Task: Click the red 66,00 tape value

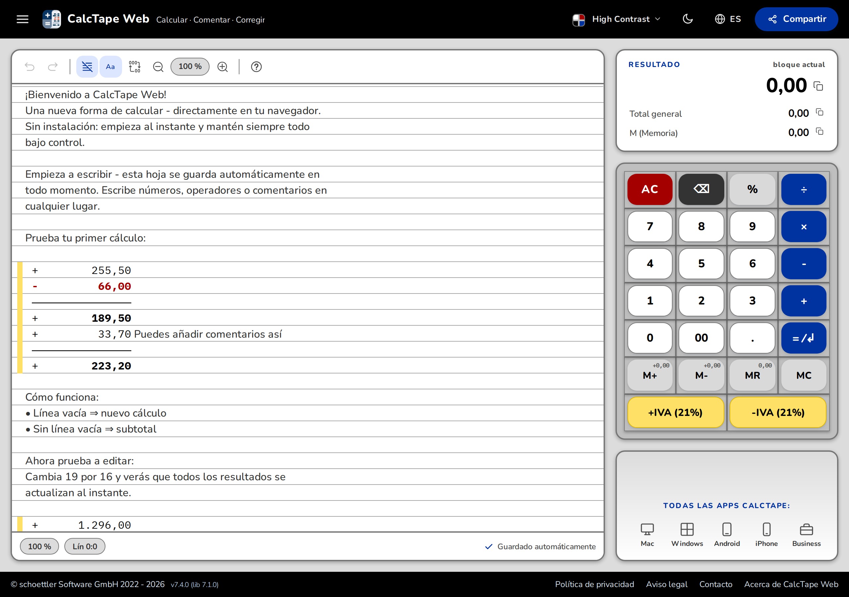Action: point(114,286)
